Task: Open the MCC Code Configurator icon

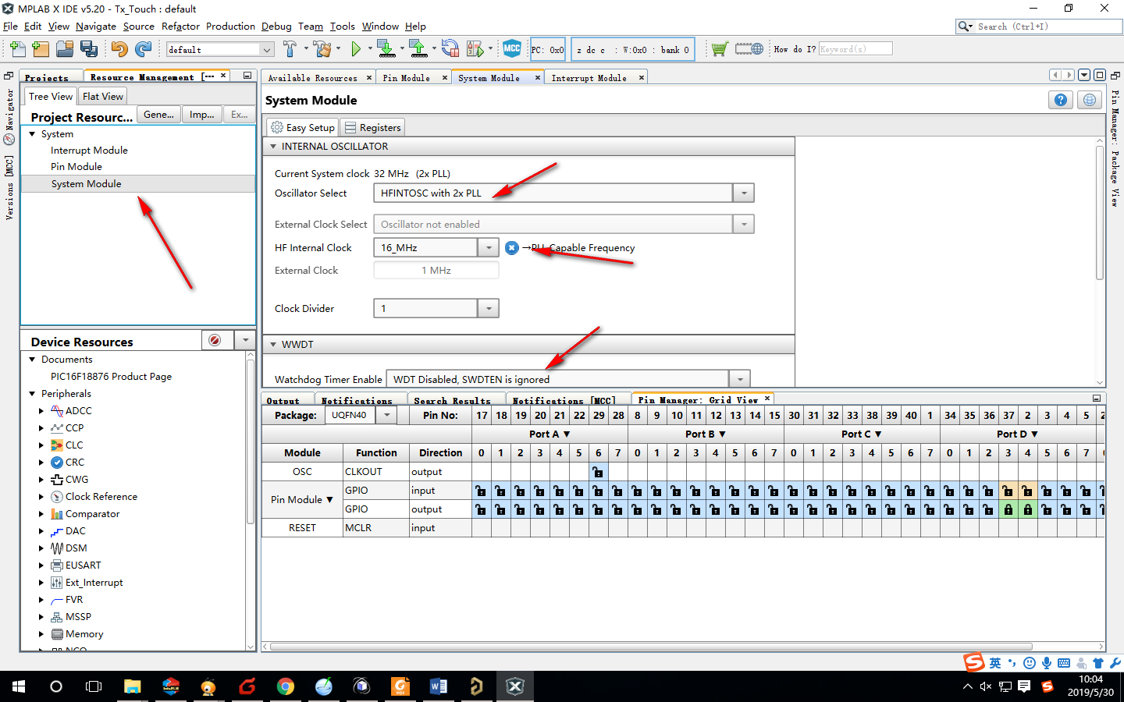Action: pos(512,48)
